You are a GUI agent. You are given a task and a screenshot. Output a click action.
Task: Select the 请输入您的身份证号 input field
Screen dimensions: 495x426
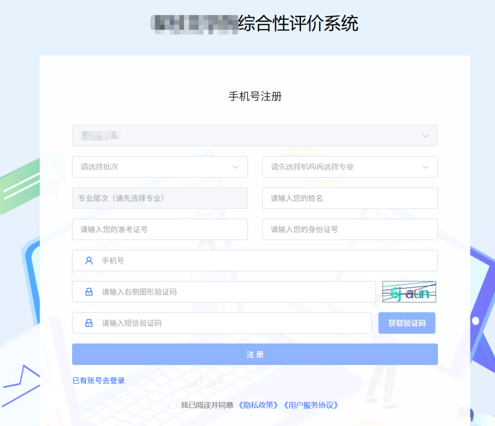(x=349, y=229)
